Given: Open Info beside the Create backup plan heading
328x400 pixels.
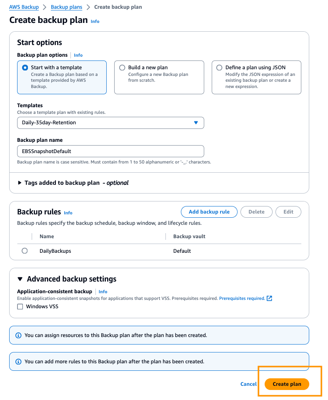Looking at the screenshot, I should coord(95,21).
